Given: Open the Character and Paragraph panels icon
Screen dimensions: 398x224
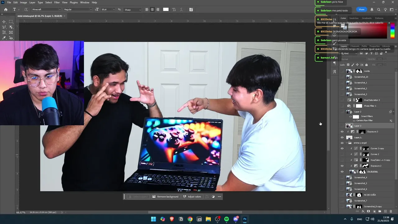Looking at the screenshot, I should coord(191,9).
